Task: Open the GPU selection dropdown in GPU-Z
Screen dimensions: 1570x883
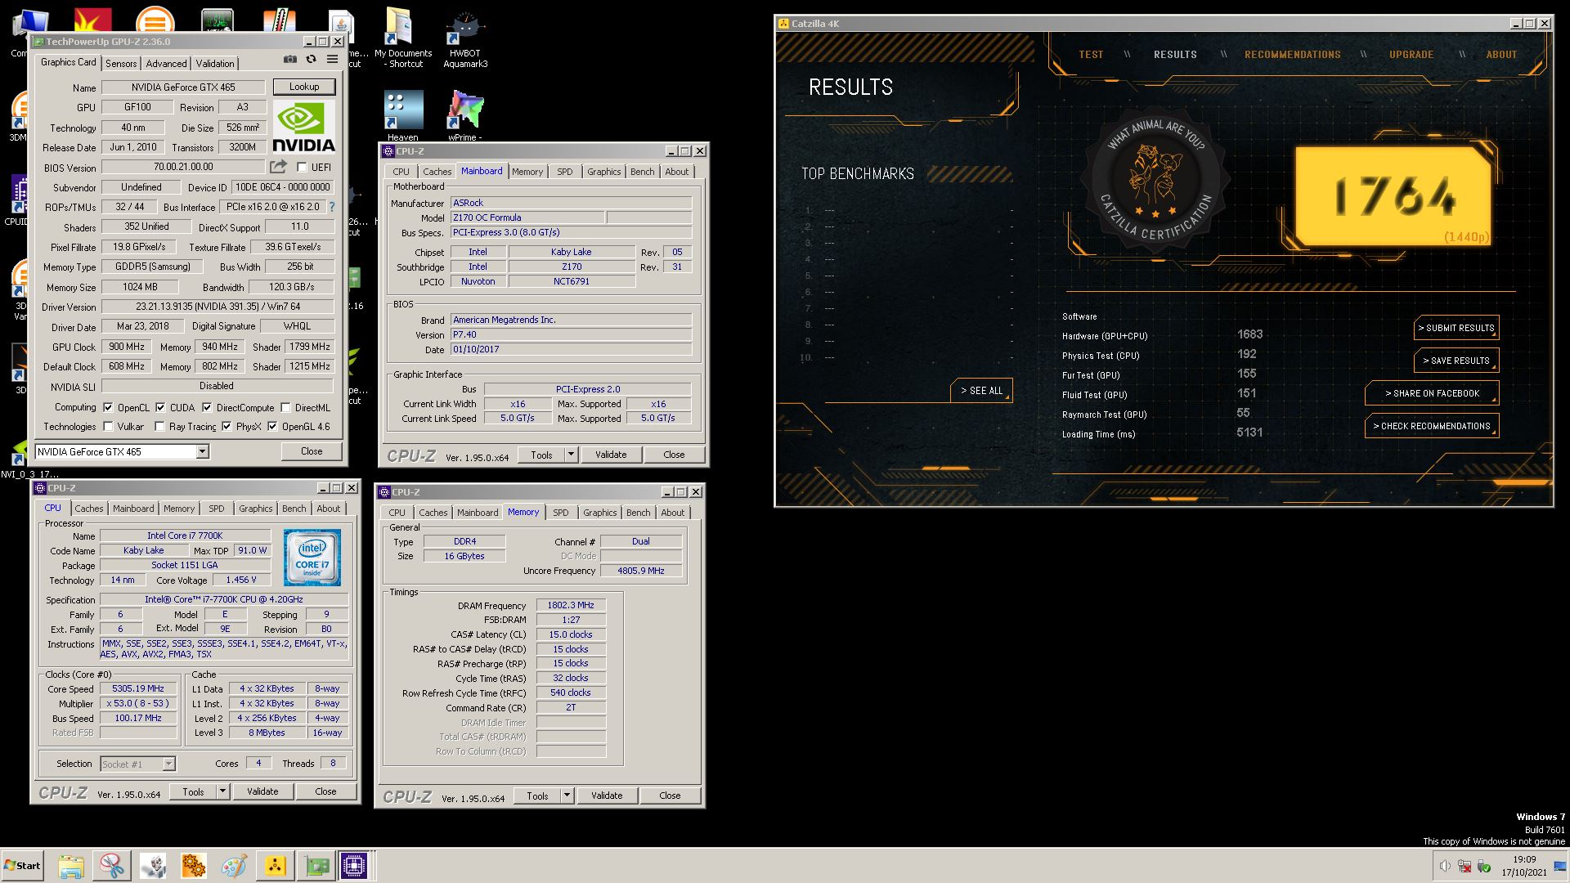Action: [203, 451]
